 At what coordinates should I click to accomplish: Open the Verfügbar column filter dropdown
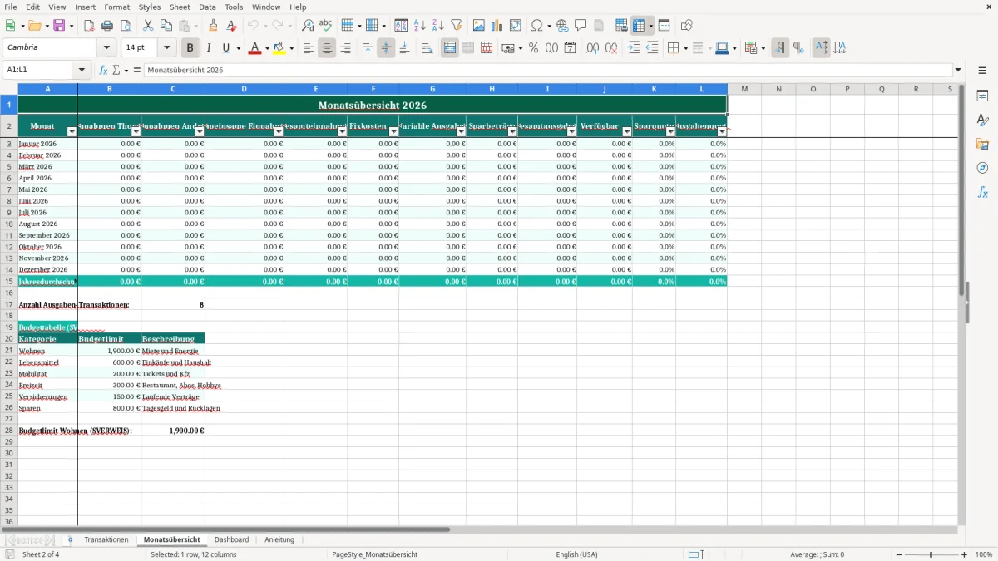(x=627, y=132)
